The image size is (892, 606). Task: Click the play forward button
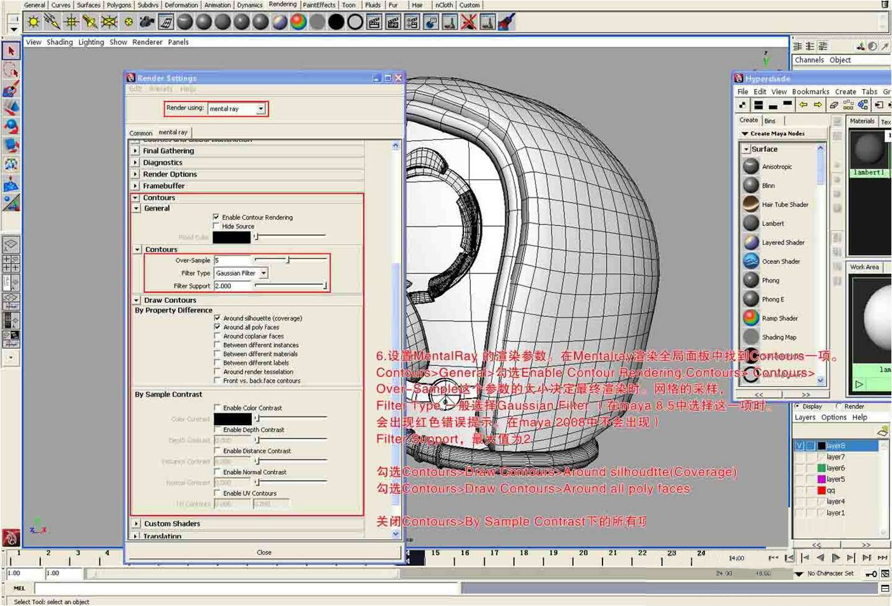[x=835, y=558]
